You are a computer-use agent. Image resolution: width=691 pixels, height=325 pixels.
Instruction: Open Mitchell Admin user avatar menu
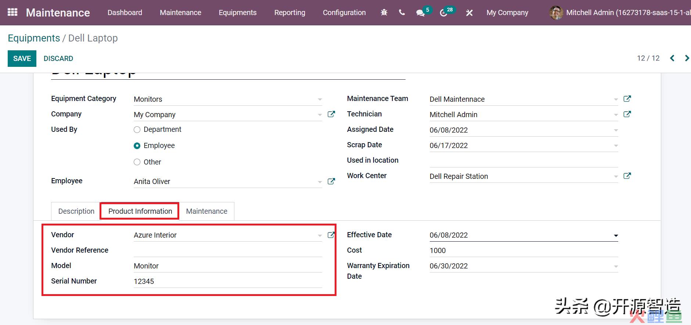(x=556, y=12)
